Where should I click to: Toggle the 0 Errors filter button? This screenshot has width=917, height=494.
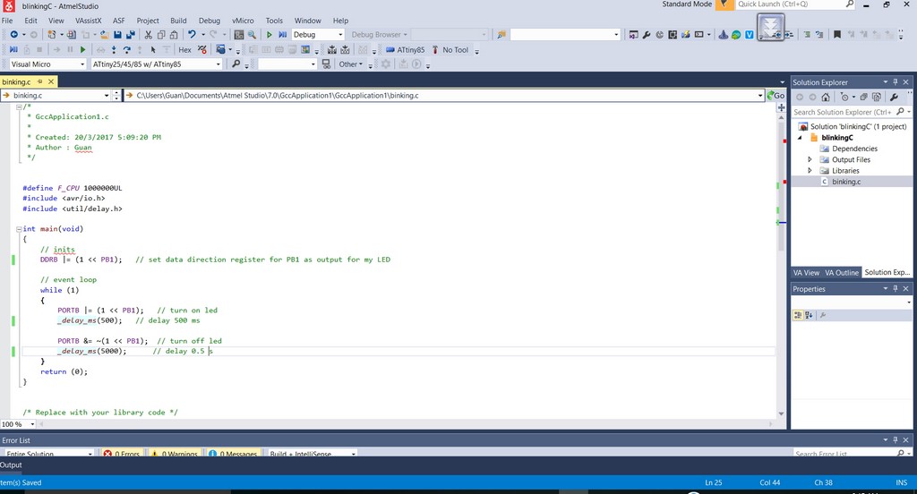[x=122, y=454]
